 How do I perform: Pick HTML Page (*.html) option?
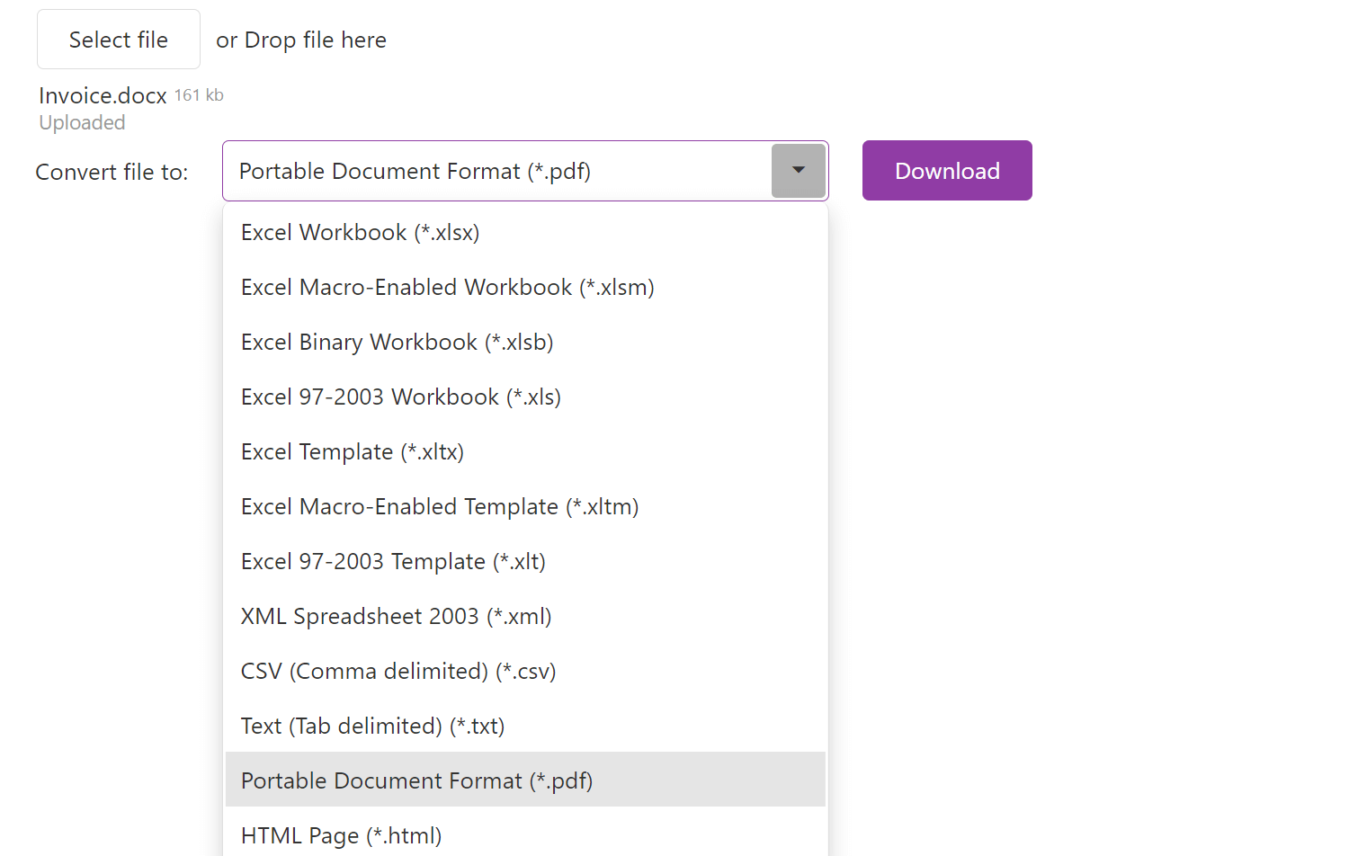(x=341, y=835)
